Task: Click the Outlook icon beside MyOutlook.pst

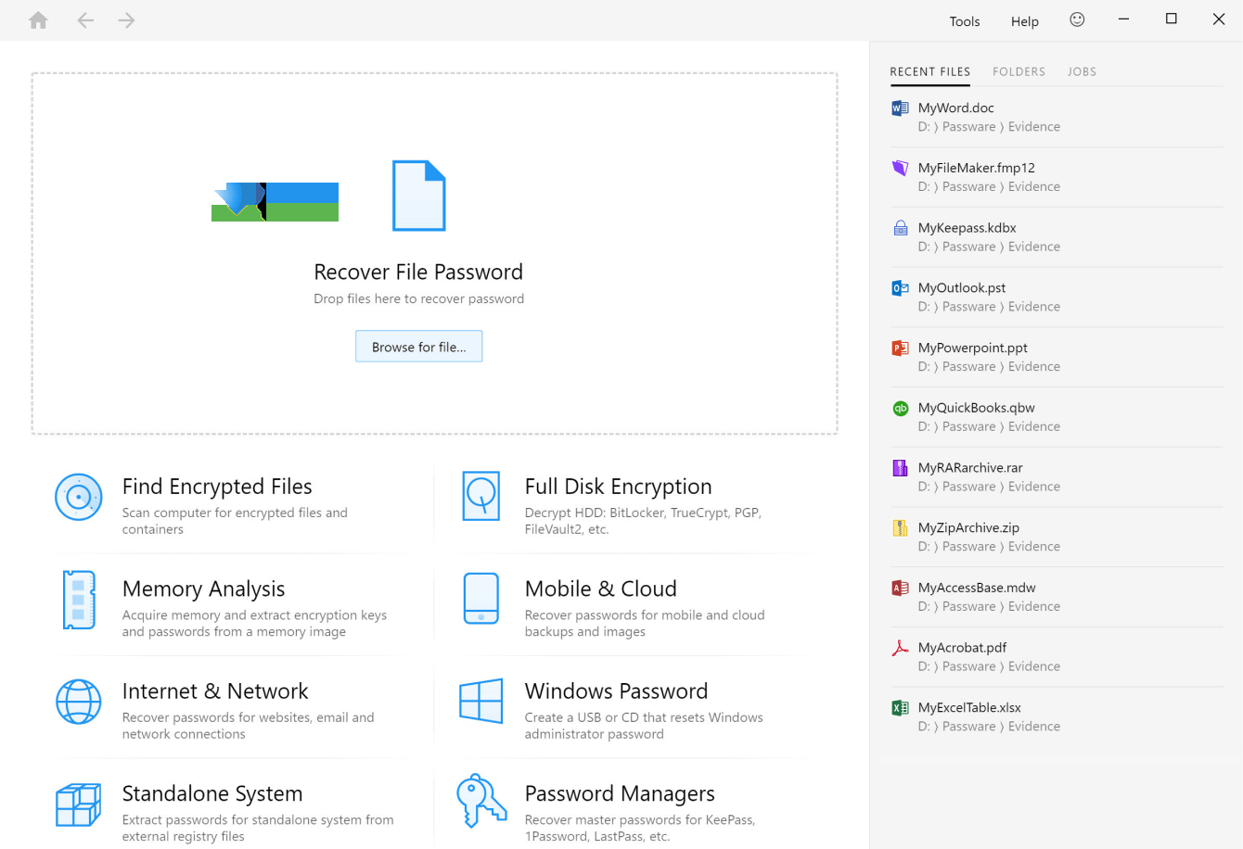Action: tap(900, 288)
